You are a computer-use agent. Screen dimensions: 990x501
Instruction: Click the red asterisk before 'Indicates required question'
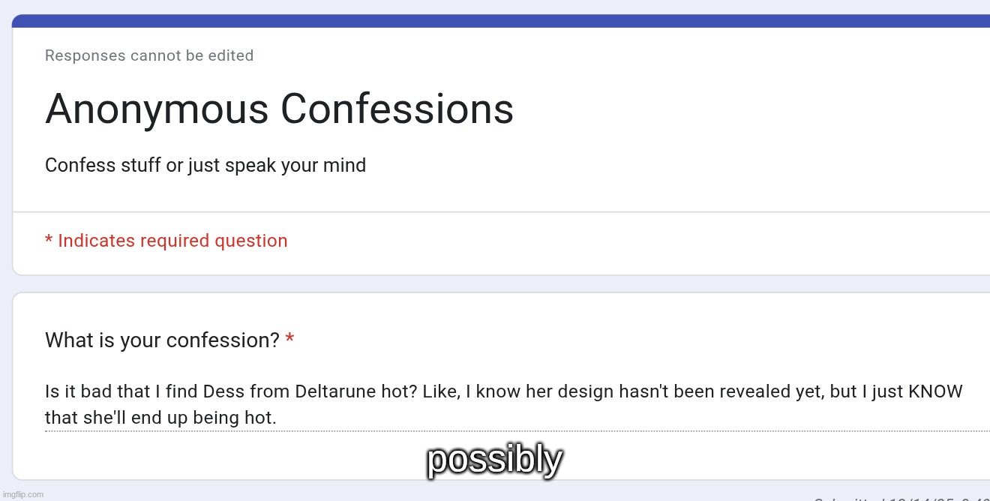49,241
